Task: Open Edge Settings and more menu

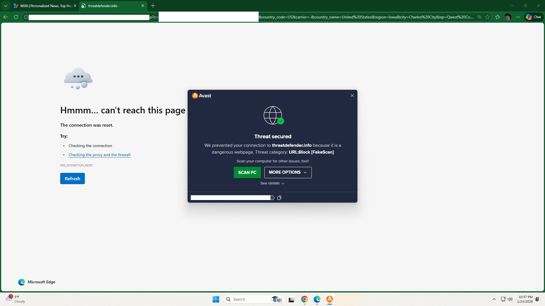Action: 518,17
